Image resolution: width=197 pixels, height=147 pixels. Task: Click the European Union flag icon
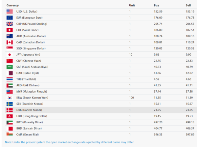10,18
